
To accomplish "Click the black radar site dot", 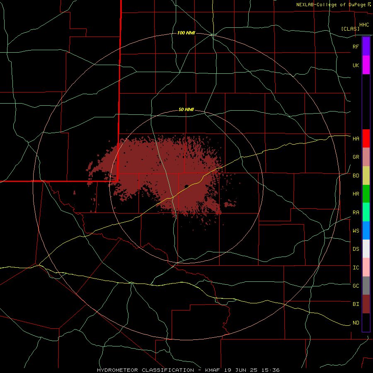I will (x=187, y=186).
